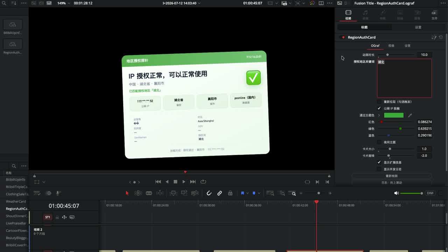Select the Trim edit mode tool

click(138, 193)
